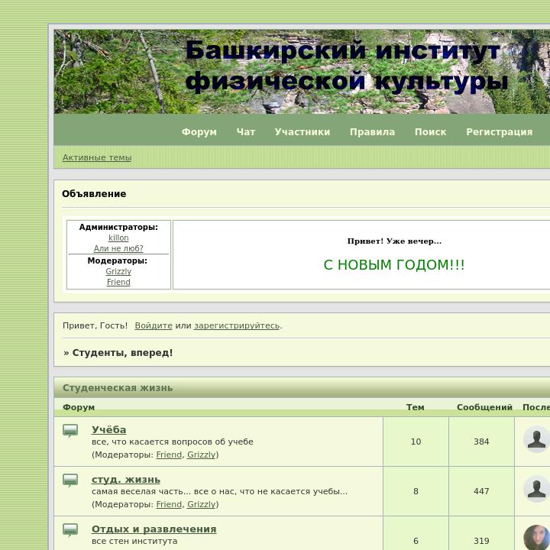Open Grizzly moderator link under студ. жизнь
Image resolution: width=550 pixels, height=550 pixels.
202,504
